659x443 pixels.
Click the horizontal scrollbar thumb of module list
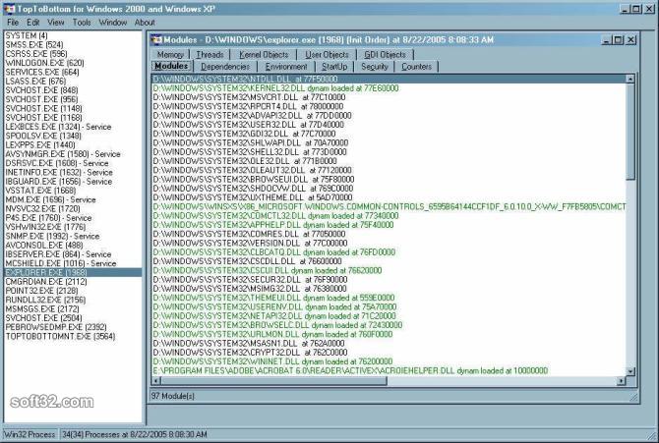[273, 381]
